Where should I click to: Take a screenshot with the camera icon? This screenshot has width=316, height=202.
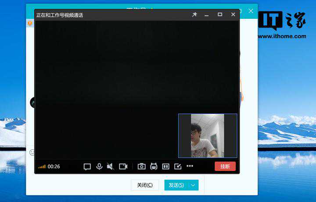pos(141,167)
